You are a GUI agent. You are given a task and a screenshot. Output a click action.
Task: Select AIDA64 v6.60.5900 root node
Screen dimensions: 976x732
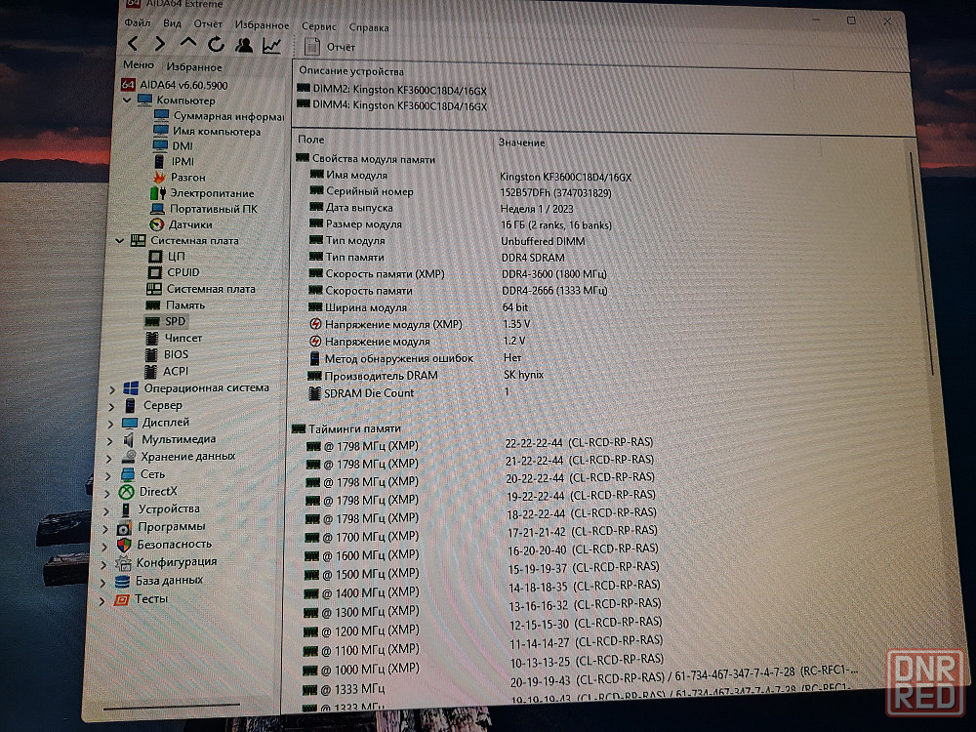point(175,85)
